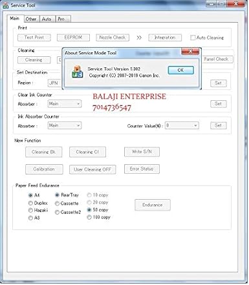This screenshot has width=249, height=285.
Task: Close the Service Tool window
Action: tap(236, 4)
